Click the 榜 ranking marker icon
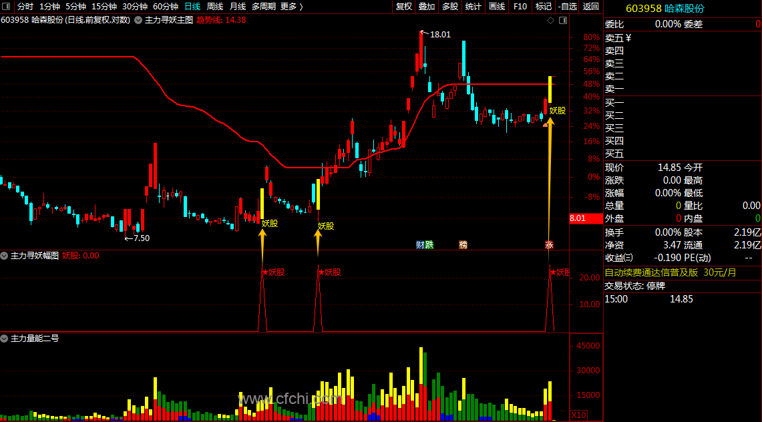The height and width of the screenshot is (422, 762). (463, 245)
